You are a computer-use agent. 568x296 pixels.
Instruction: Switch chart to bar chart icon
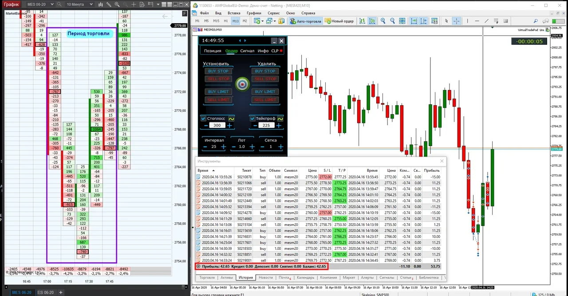(362, 21)
